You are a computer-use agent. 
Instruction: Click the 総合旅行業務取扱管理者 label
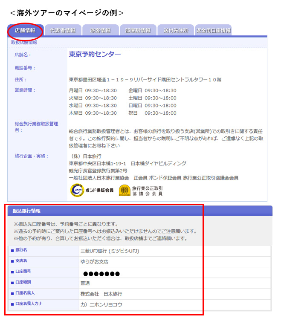(x=36, y=127)
